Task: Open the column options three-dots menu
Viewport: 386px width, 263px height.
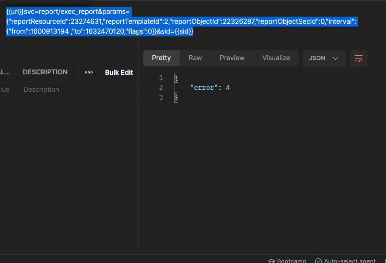Action: 89,72
